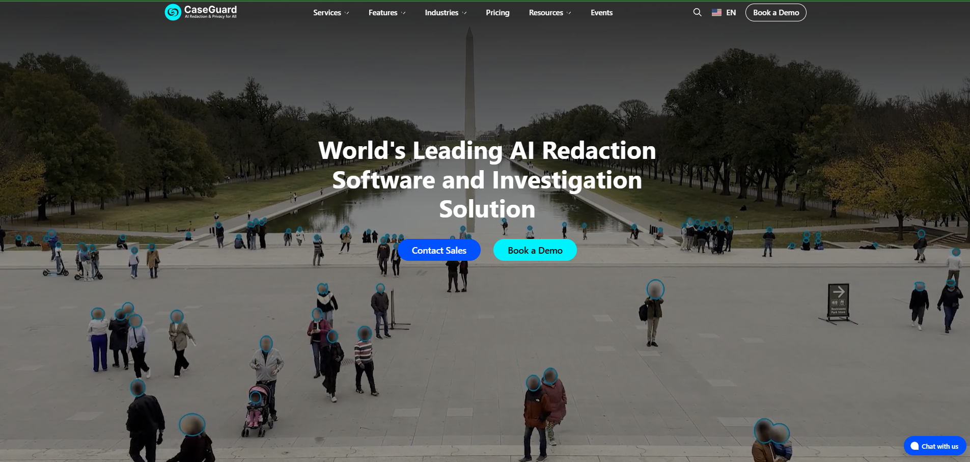Viewport: 970px width, 462px height.
Task: Expand the Resources dropdown menu
Action: pyautogui.click(x=550, y=13)
